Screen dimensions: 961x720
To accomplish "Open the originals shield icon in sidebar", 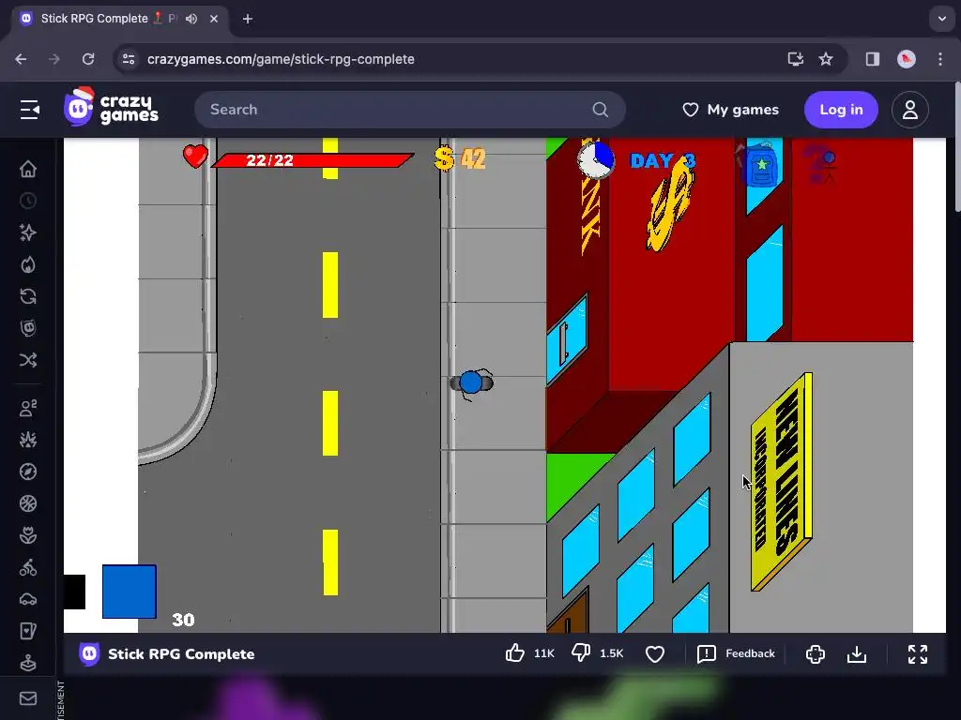I will click(28, 328).
